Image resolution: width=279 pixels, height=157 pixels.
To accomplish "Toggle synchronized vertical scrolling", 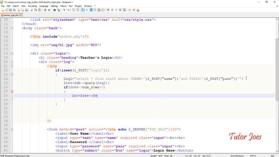I will coord(73,10).
